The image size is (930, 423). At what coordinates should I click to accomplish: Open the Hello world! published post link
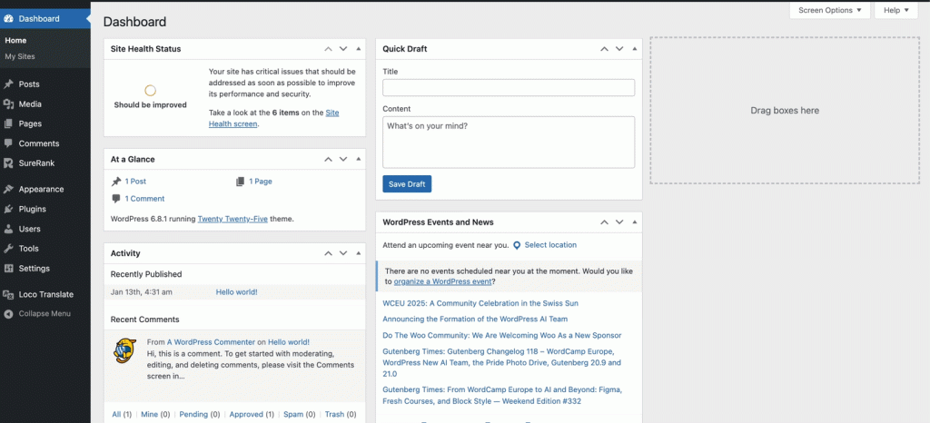click(x=237, y=292)
